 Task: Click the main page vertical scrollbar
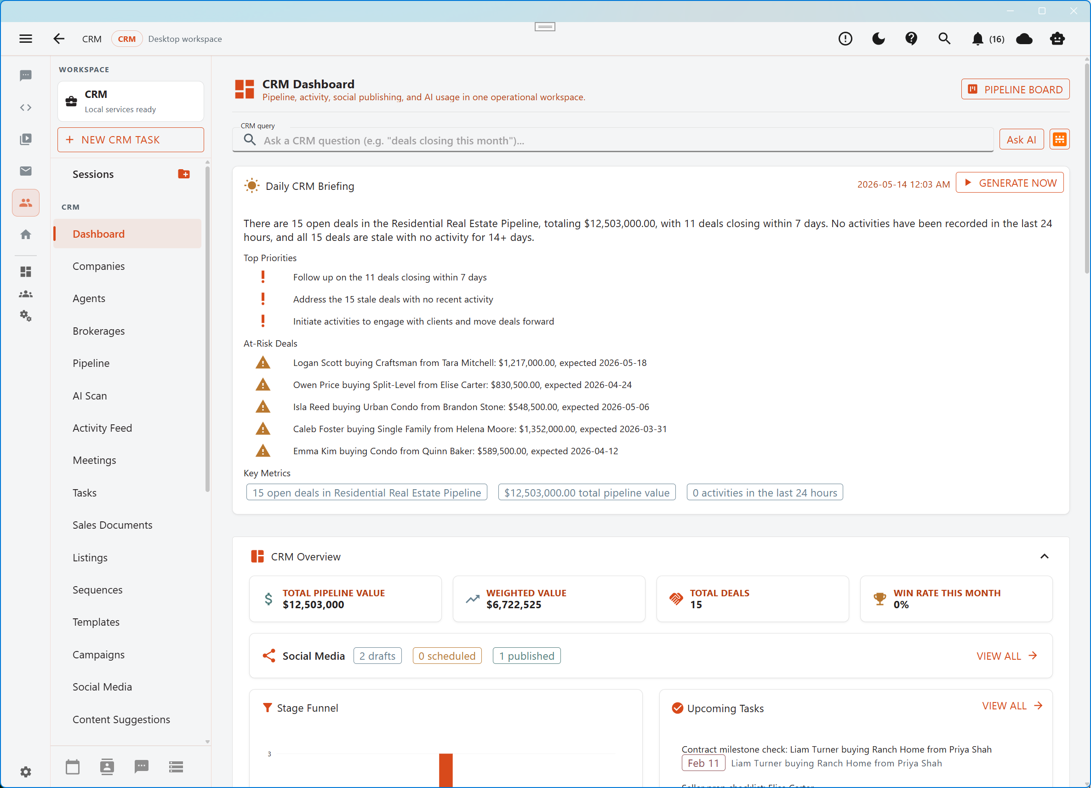1087,168
